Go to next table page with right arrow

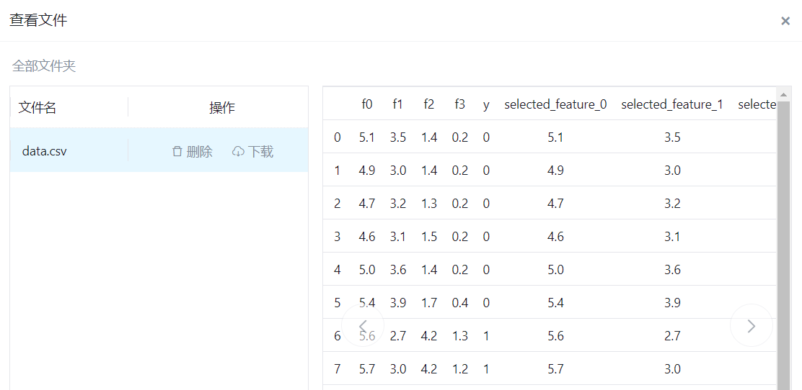[751, 326]
